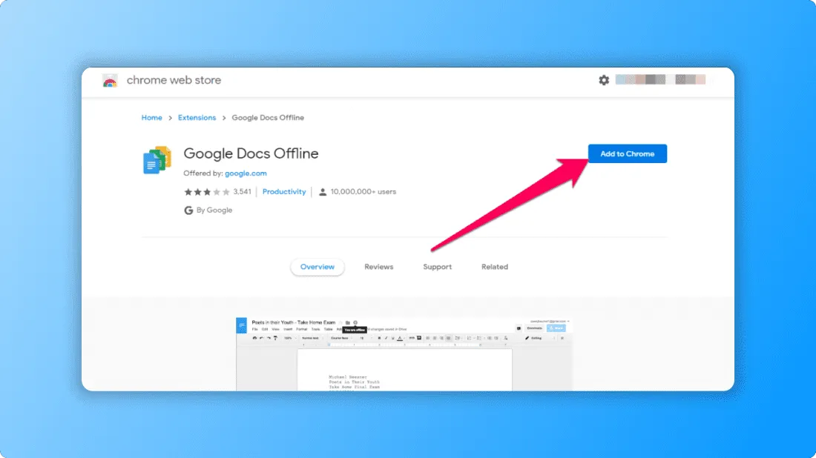Screen dimensions: 816x458
Task: Click the blurred account email in header
Action: point(660,79)
